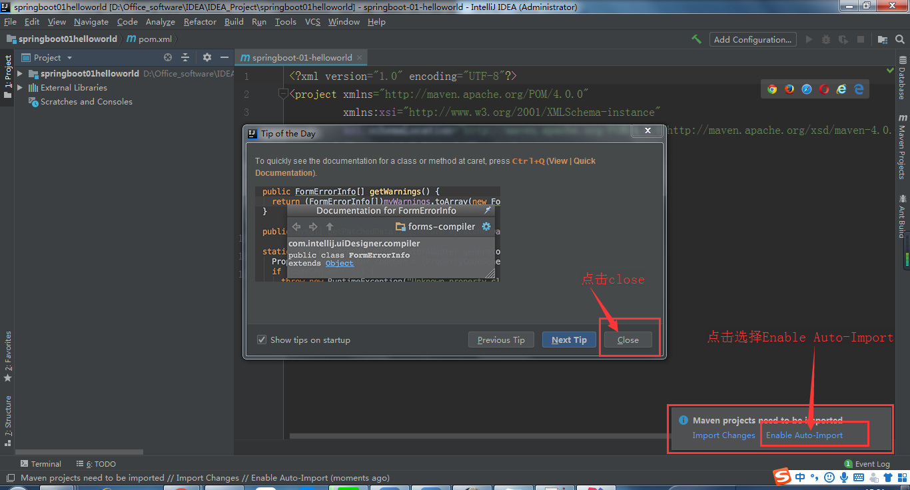The image size is (910, 490).
Task: Open pom.xml in Internet Explorer icon
Action: [x=841, y=89]
